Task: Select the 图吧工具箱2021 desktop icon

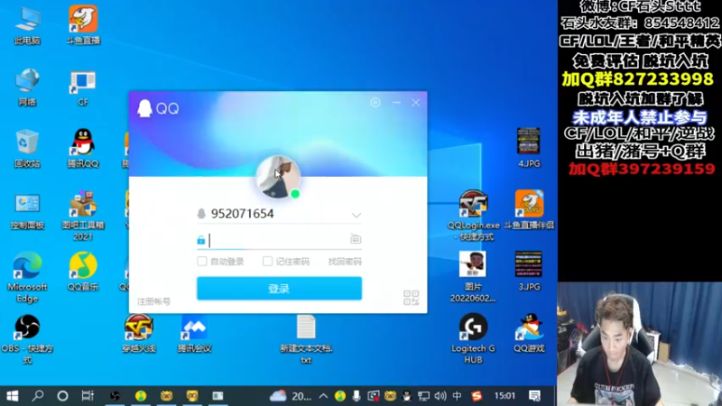Action: tap(83, 216)
